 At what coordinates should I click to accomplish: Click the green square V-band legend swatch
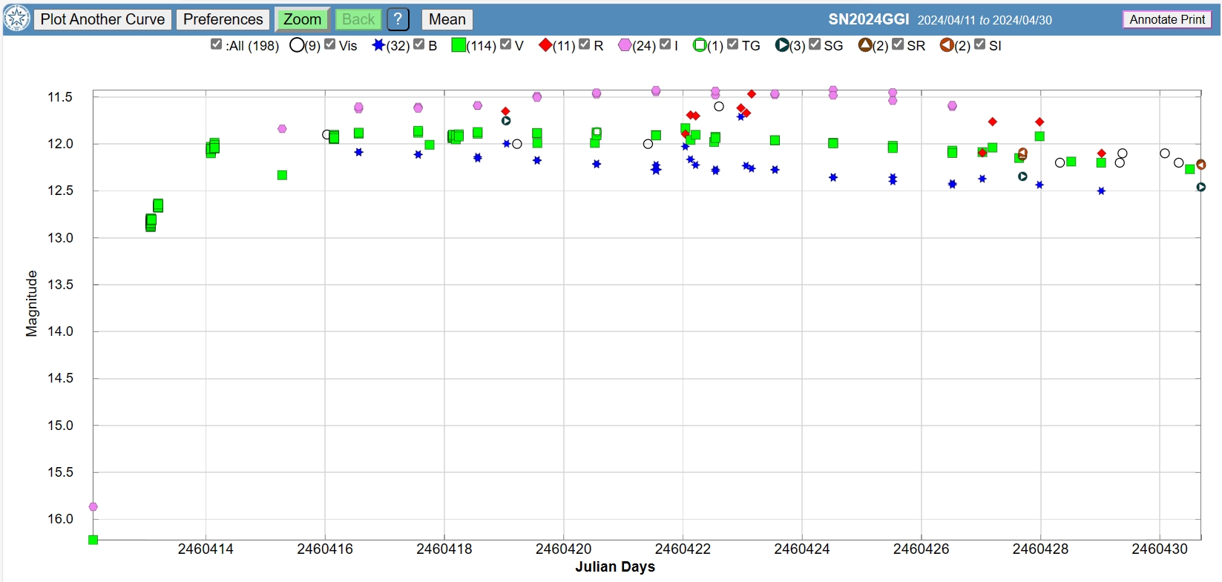click(459, 45)
